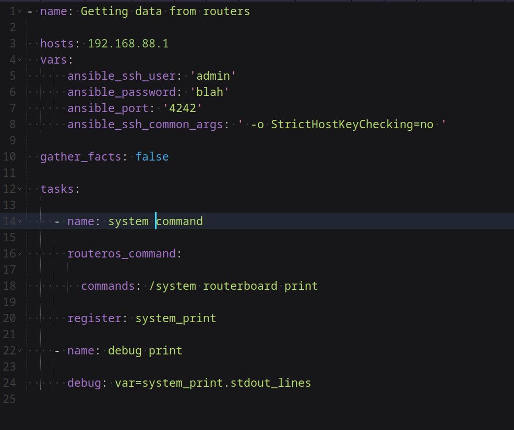Screen dimensions: 514x430
Task: Fold the debug print task at line 22
Action: click(x=20, y=351)
